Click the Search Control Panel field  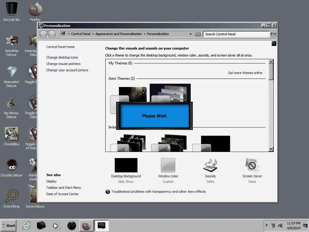click(236, 34)
